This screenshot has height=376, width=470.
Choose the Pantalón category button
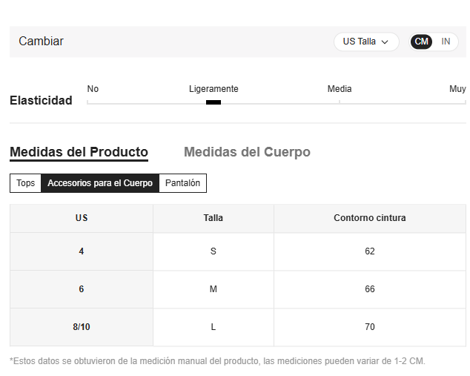182,183
